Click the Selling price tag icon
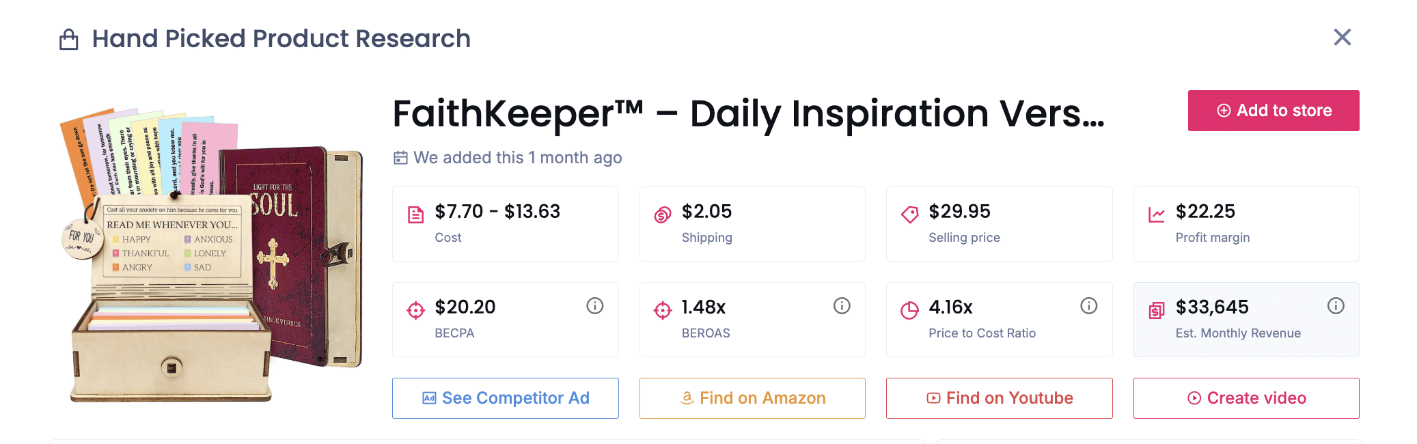Viewport: 1417px width, 444px height. tap(909, 215)
